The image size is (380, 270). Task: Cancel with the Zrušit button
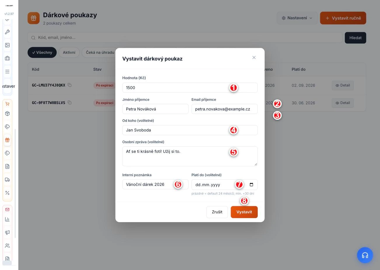pyautogui.click(x=217, y=212)
